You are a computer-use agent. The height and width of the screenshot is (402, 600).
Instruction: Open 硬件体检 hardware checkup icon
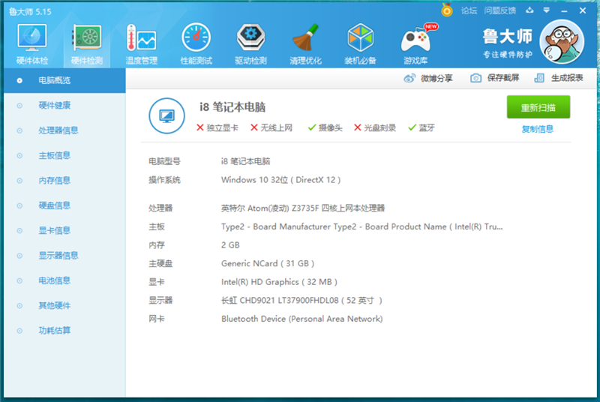[x=31, y=44]
